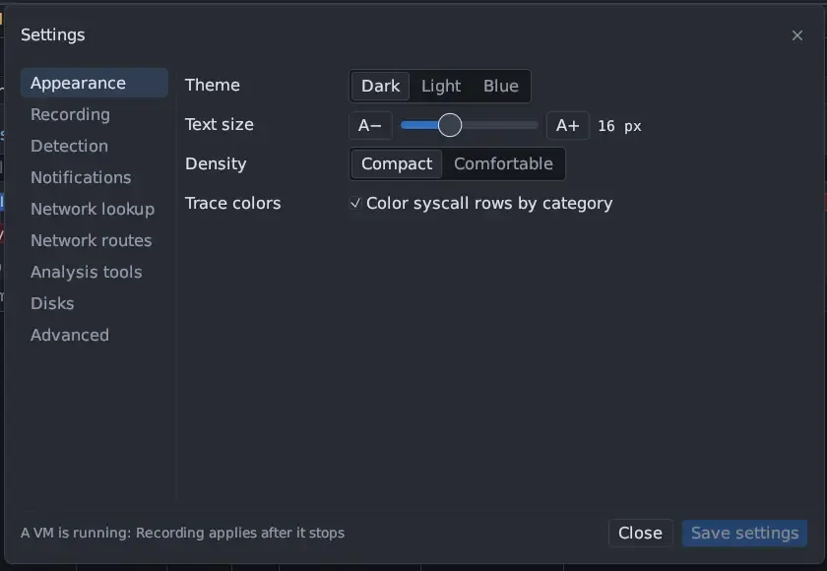This screenshot has height=571, width=827.
Task: Select the Network lookup section
Action: click(95, 209)
